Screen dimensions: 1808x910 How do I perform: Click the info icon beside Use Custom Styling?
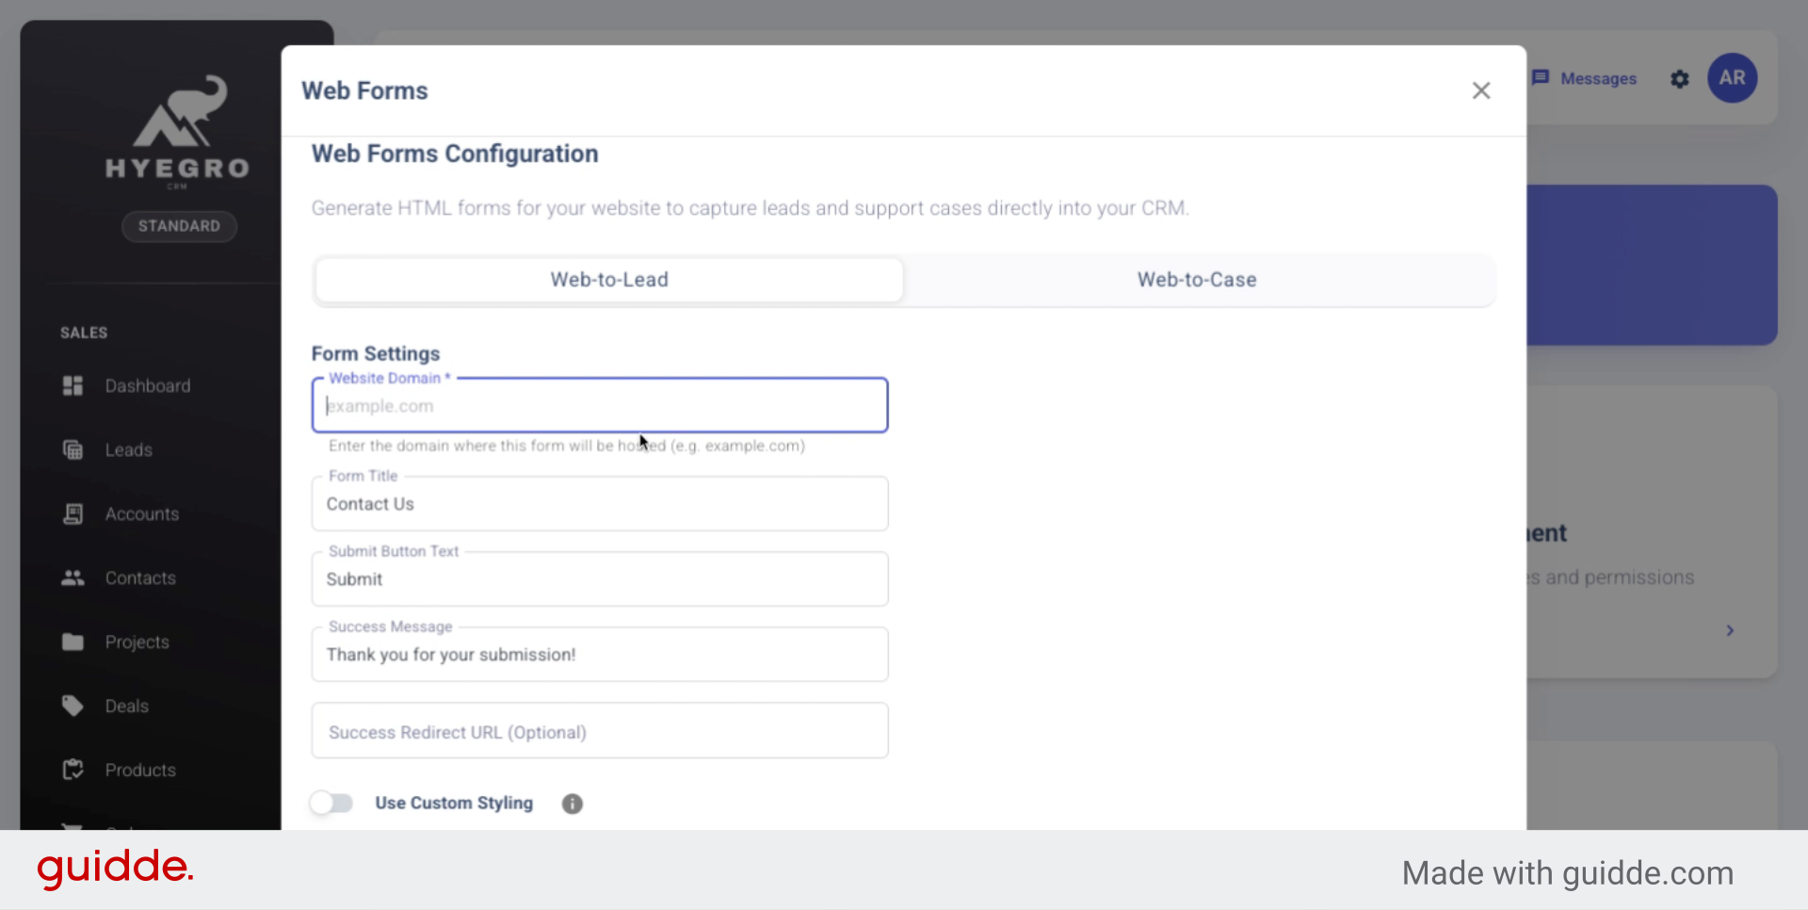pos(572,803)
